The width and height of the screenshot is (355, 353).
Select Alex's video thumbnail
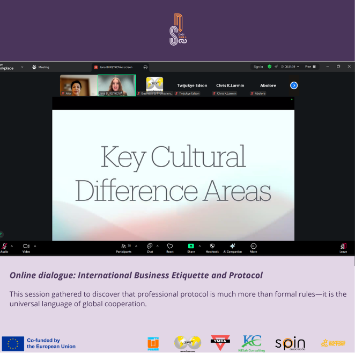click(x=79, y=85)
